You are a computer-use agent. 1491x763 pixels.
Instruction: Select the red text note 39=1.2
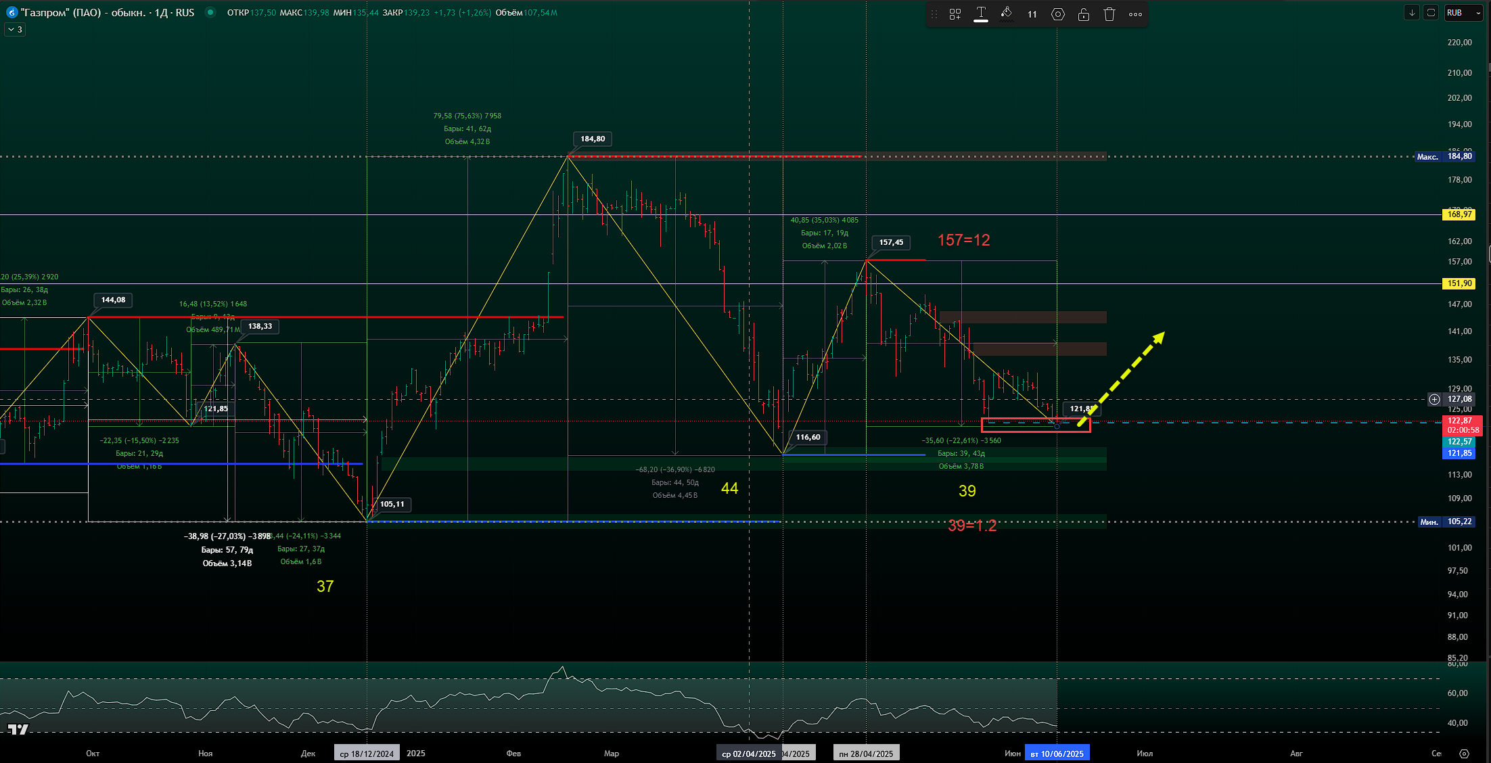(972, 526)
